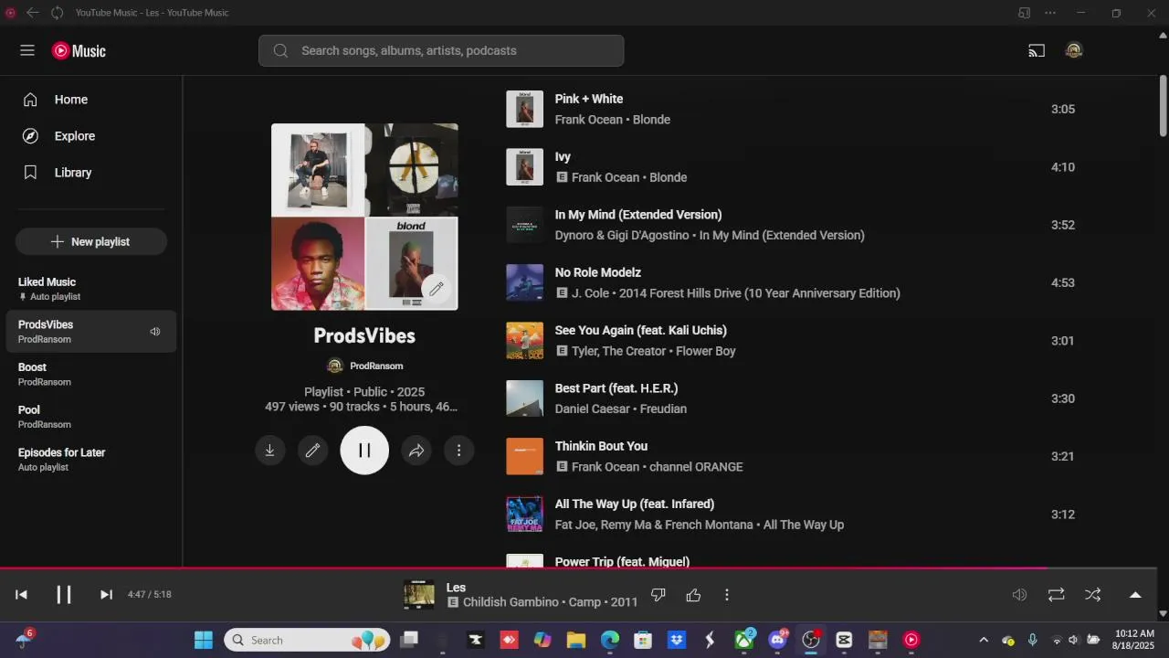The height and width of the screenshot is (658, 1169).
Task: Edit playlist details pencil button
Action: (x=312, y=451)
